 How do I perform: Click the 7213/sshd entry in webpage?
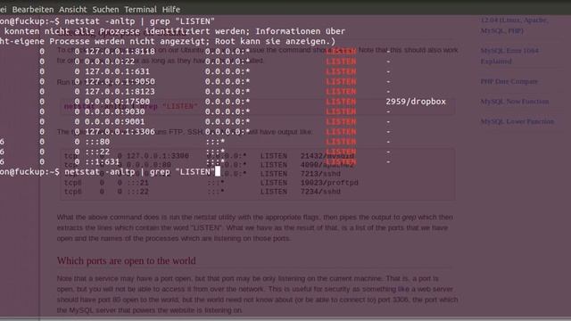point(320,174)
